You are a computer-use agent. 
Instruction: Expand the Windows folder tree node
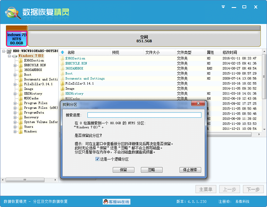[x=15, y=131]
